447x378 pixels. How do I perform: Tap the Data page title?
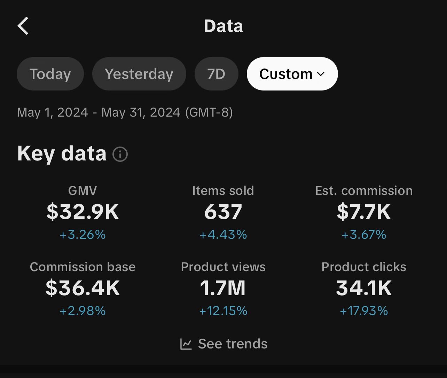click(x=223, y=26)
